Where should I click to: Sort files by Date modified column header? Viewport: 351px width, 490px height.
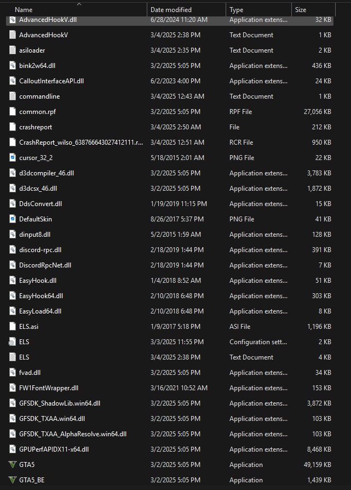pyautogui.click(x=171, y=10)
